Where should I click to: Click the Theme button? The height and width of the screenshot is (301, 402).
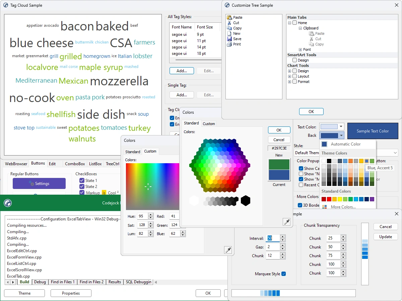pyautogui.click(x=24, y=293)
